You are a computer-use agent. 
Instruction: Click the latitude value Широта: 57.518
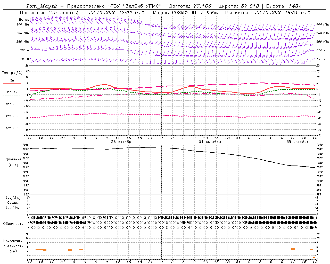pyautogui.click(x=239, y=6)
